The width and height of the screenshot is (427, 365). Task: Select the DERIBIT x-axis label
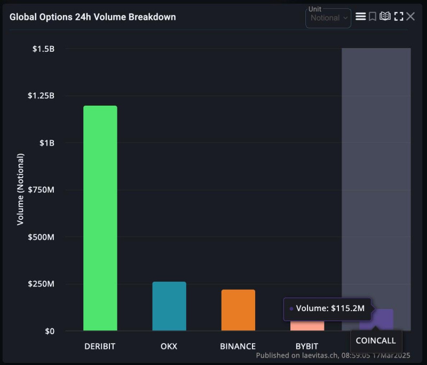click(x=100, y=346)
